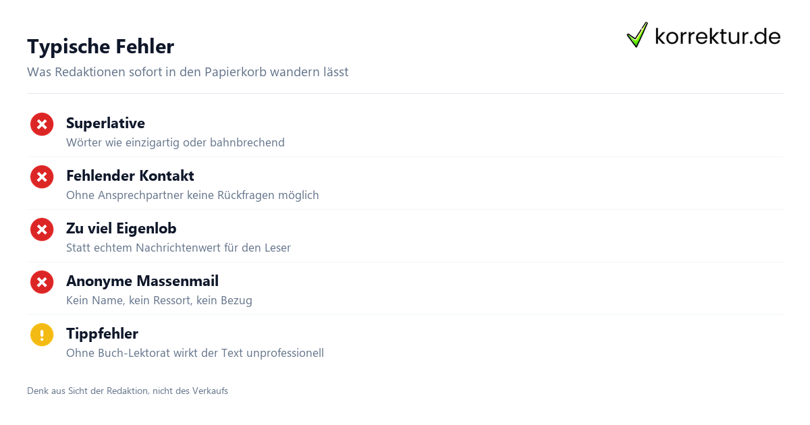Click the green checkmark in the korrektur.de logo
Screen dimensions: 810x425
637,34
